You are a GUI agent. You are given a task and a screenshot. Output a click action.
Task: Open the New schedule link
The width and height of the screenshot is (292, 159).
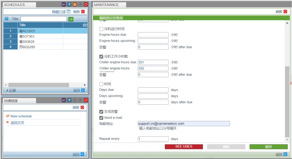click(21, 116)
